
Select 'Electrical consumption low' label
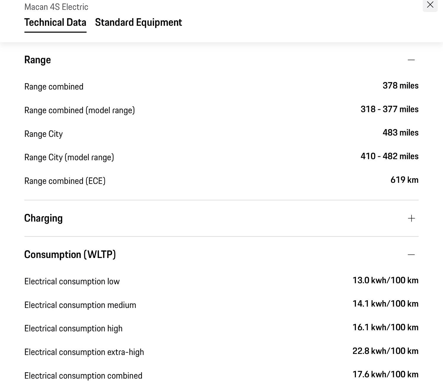click(72, 281)
